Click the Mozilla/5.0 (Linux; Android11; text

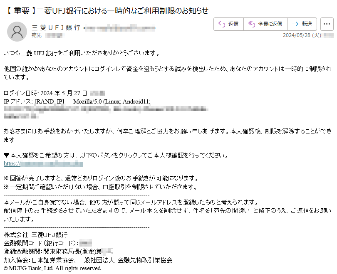pyautogui.click(x=112, y=101)
